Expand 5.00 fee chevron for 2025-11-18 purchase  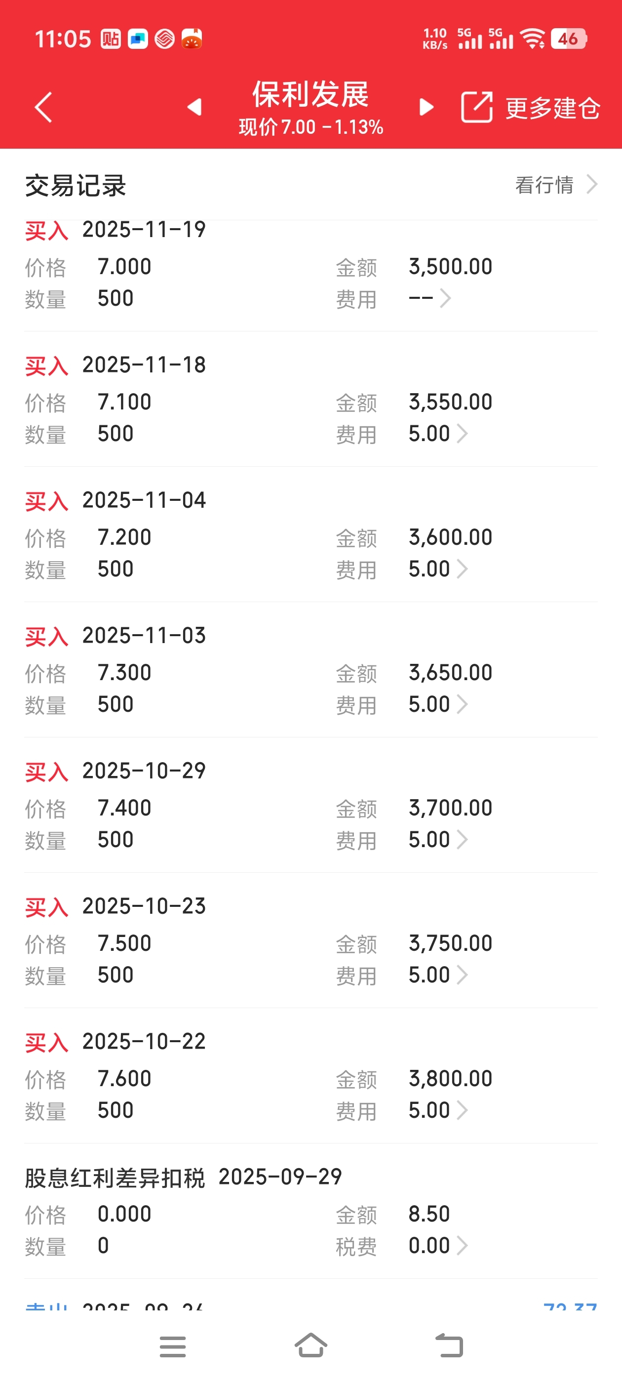(462, 433)
